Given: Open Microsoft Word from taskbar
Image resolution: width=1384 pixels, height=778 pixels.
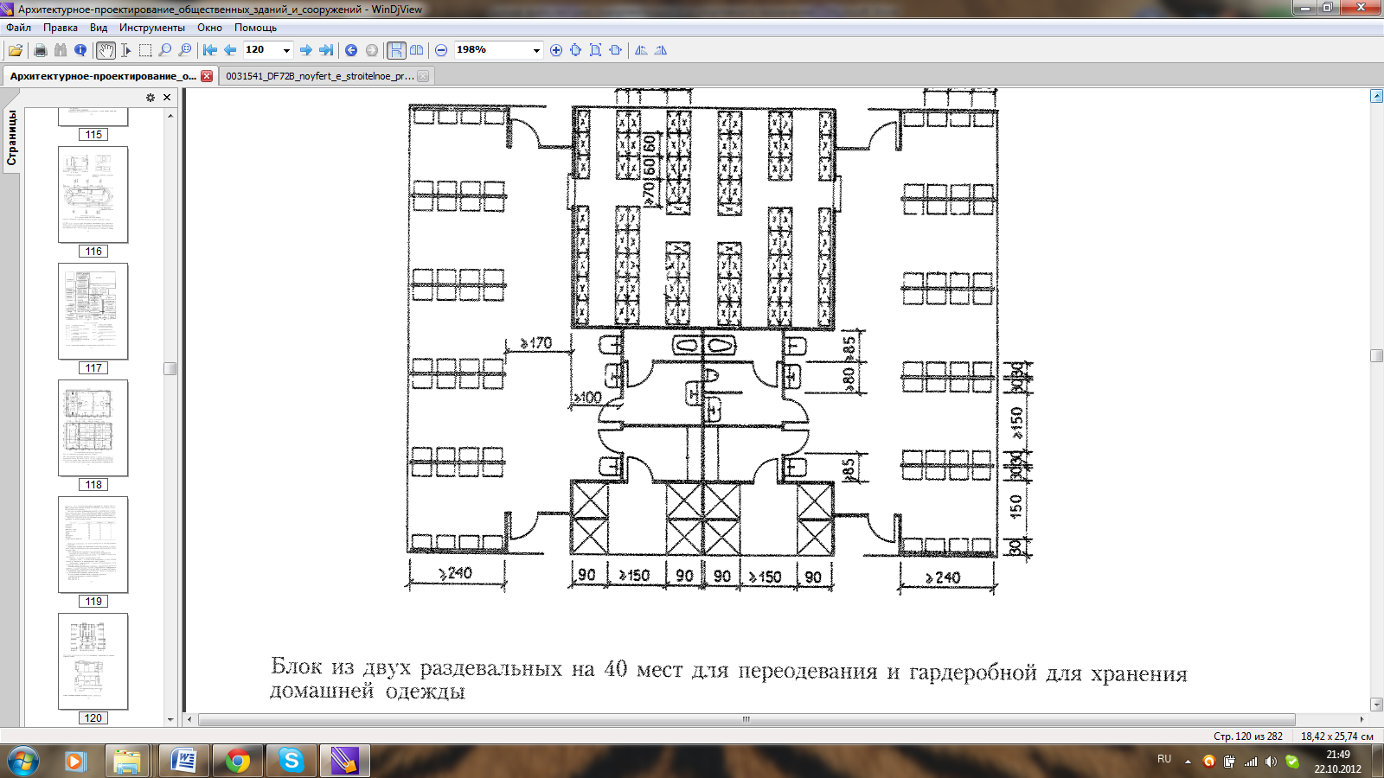Looking at the screenshot, I should pyautogui.click(x=183, y=762).
